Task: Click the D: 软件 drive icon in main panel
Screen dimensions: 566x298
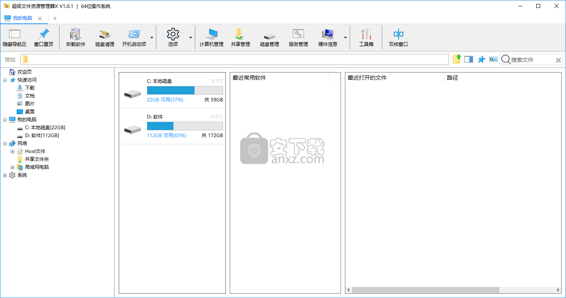Action: (x=133, y=130)
